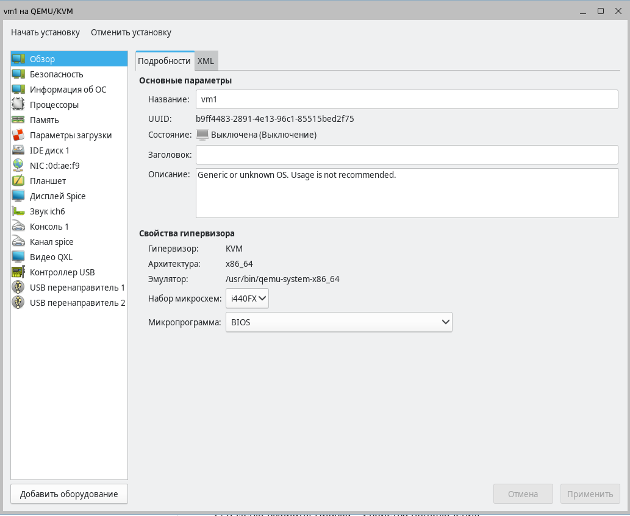Select Параметры загрузки in the sidebar
Image resolution: width=630 pixels, height=516 pixels.
coord(70,135)
